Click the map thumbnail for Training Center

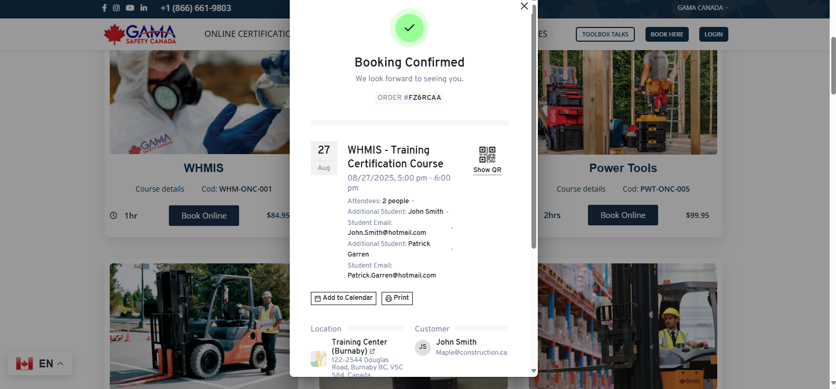tap(319, 359)
